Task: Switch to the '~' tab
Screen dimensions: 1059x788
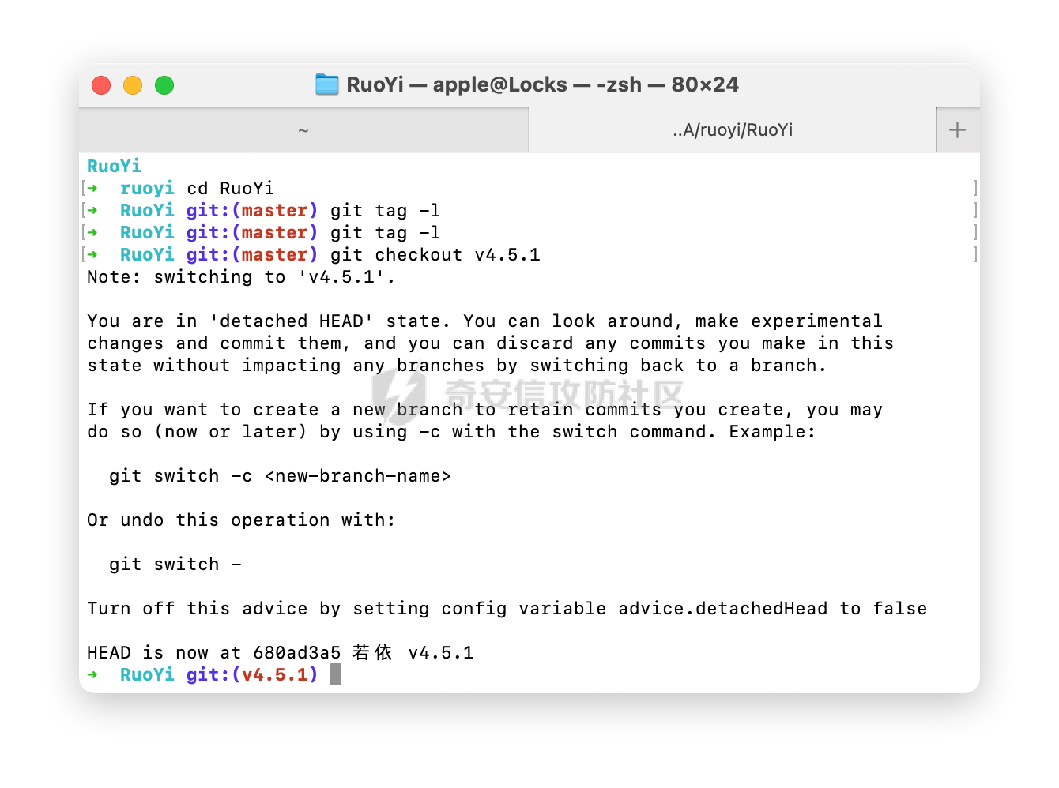Action: point(303,130)
